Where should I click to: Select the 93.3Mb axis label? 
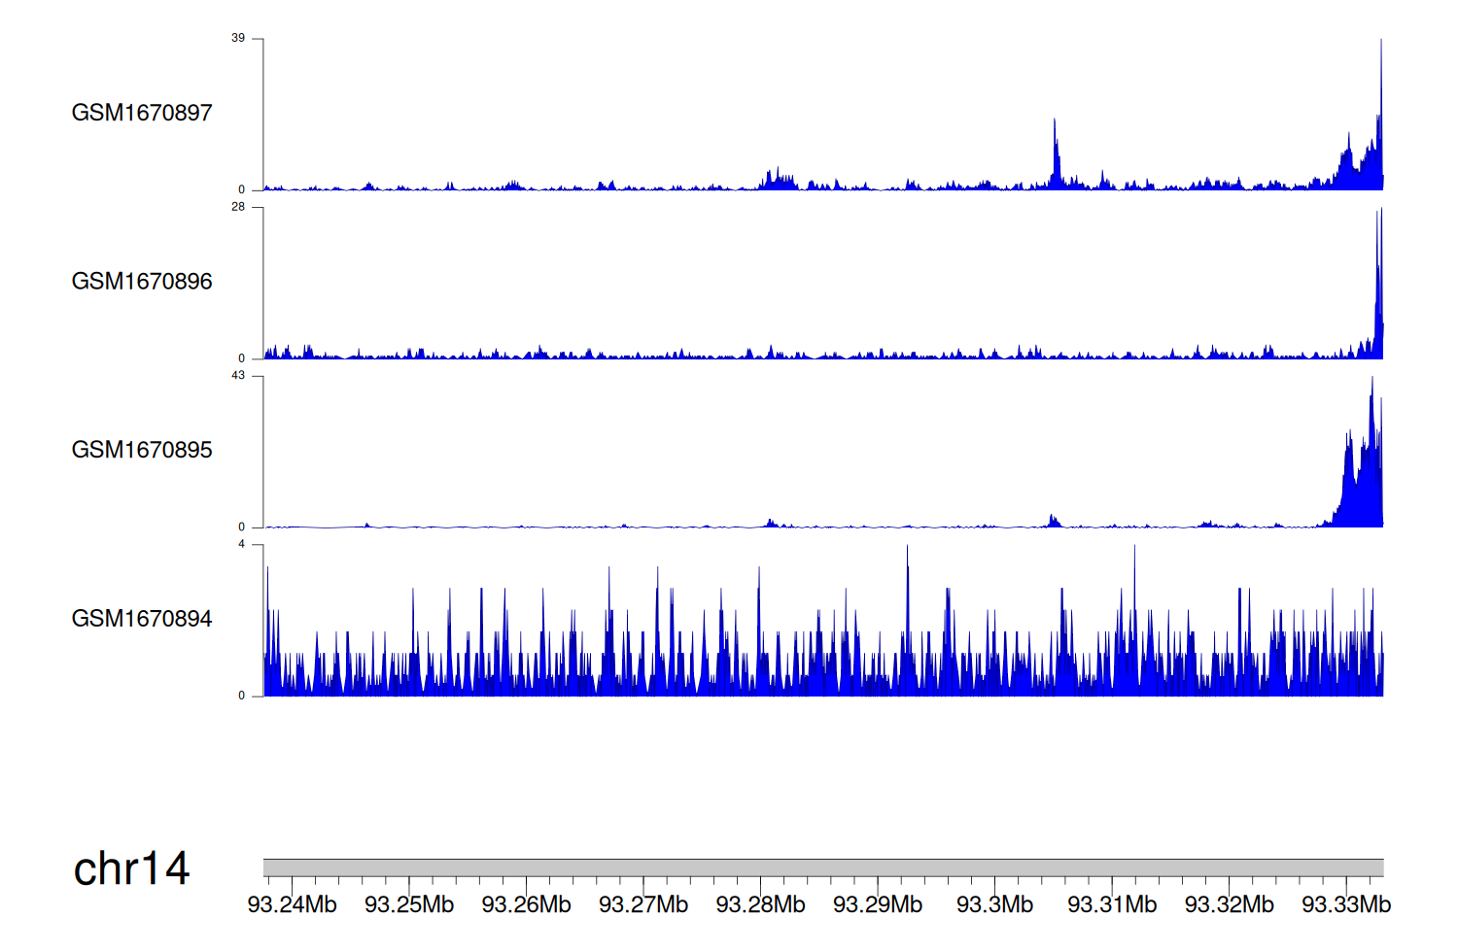(x=994, y=904)
